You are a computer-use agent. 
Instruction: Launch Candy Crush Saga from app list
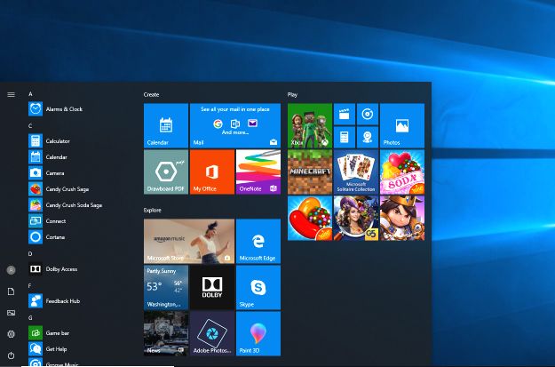point(59,188)
